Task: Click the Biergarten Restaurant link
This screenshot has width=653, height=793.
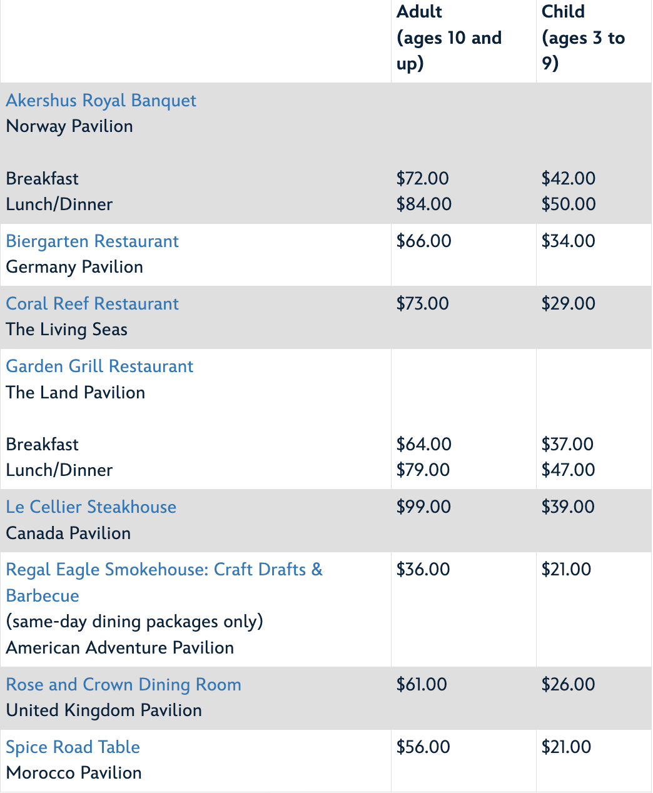Action: [92, 241]
